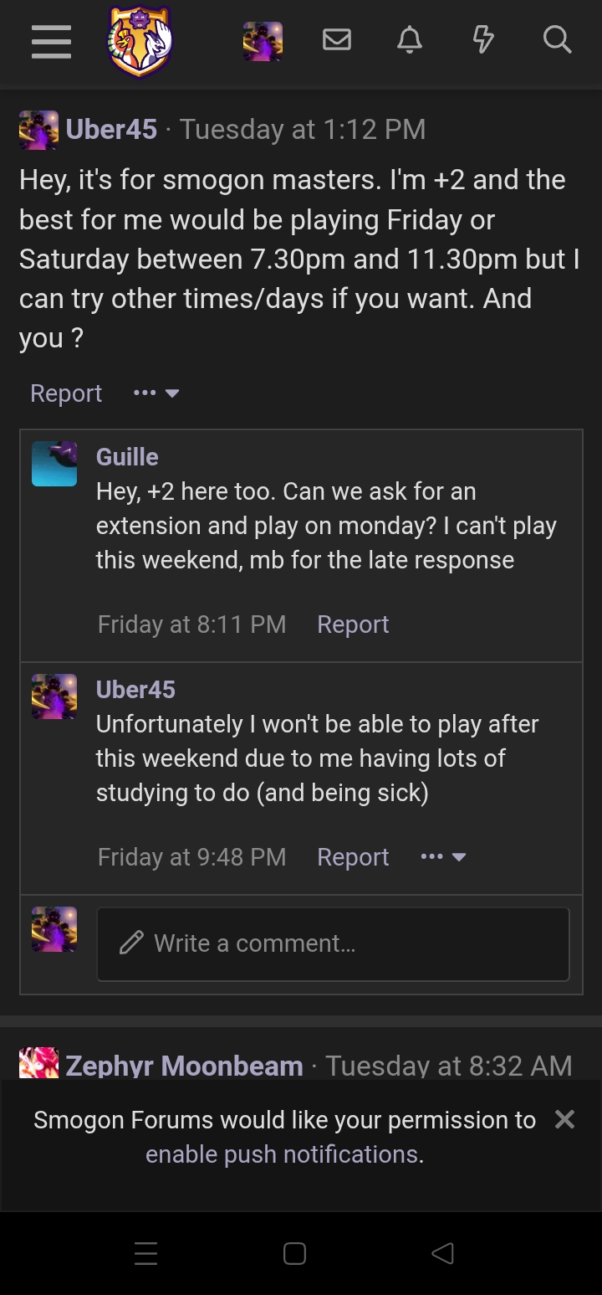The height and width of the screenshot is (1295, 602).
Task: Expand the options dropdown on Uber45's comment
Action: tap(443, 857)
